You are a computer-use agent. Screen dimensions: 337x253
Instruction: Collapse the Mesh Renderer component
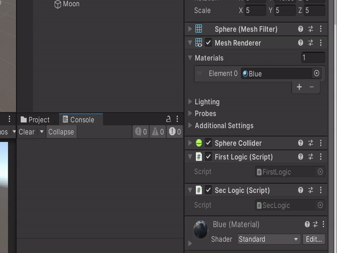[190, 43]
